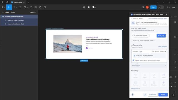This screenshot has width=178, height=100.
Task: Choose the Link basic tag
Action: [154, 76]
